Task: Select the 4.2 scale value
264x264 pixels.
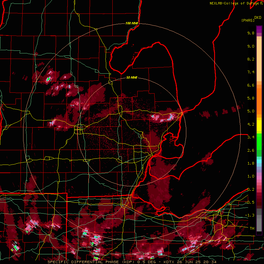Action: click(x=251, y=124)
